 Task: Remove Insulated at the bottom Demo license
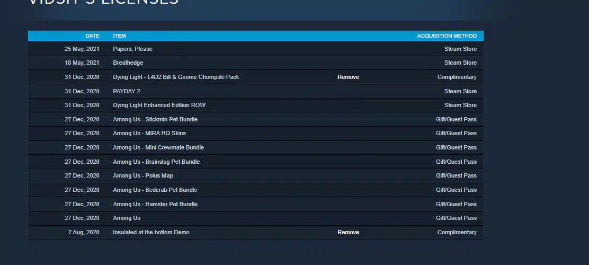[x=348, y=232]
